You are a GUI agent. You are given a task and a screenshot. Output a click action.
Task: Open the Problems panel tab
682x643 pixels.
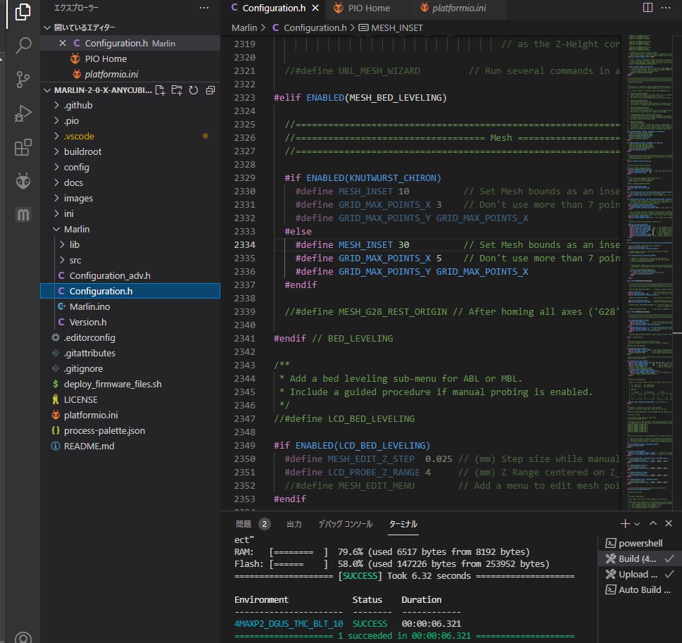click(x=253, y=524)
